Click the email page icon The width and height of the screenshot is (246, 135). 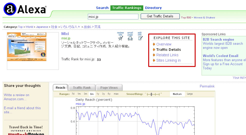point(130,38)
